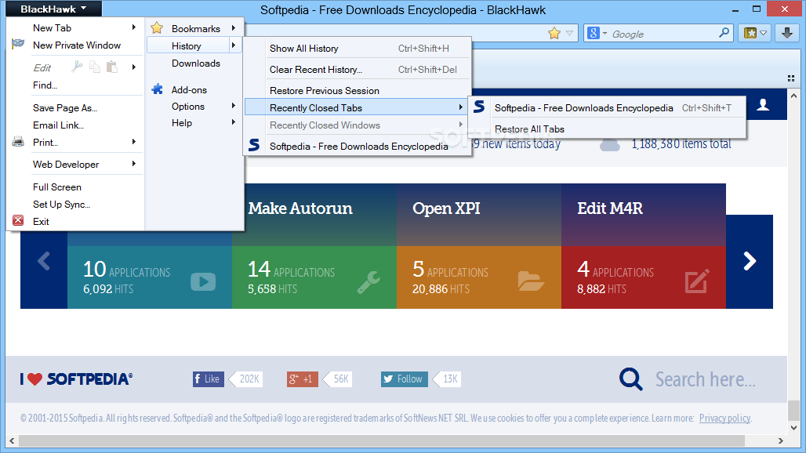This screenshot has width=806, height=453.
Task: Choose Clear Recent History
Action: click(358, 69)
